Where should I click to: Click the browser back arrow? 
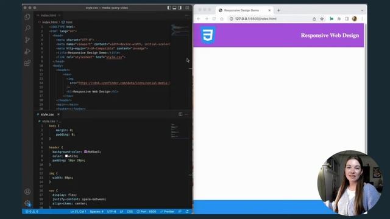[199, 19]
